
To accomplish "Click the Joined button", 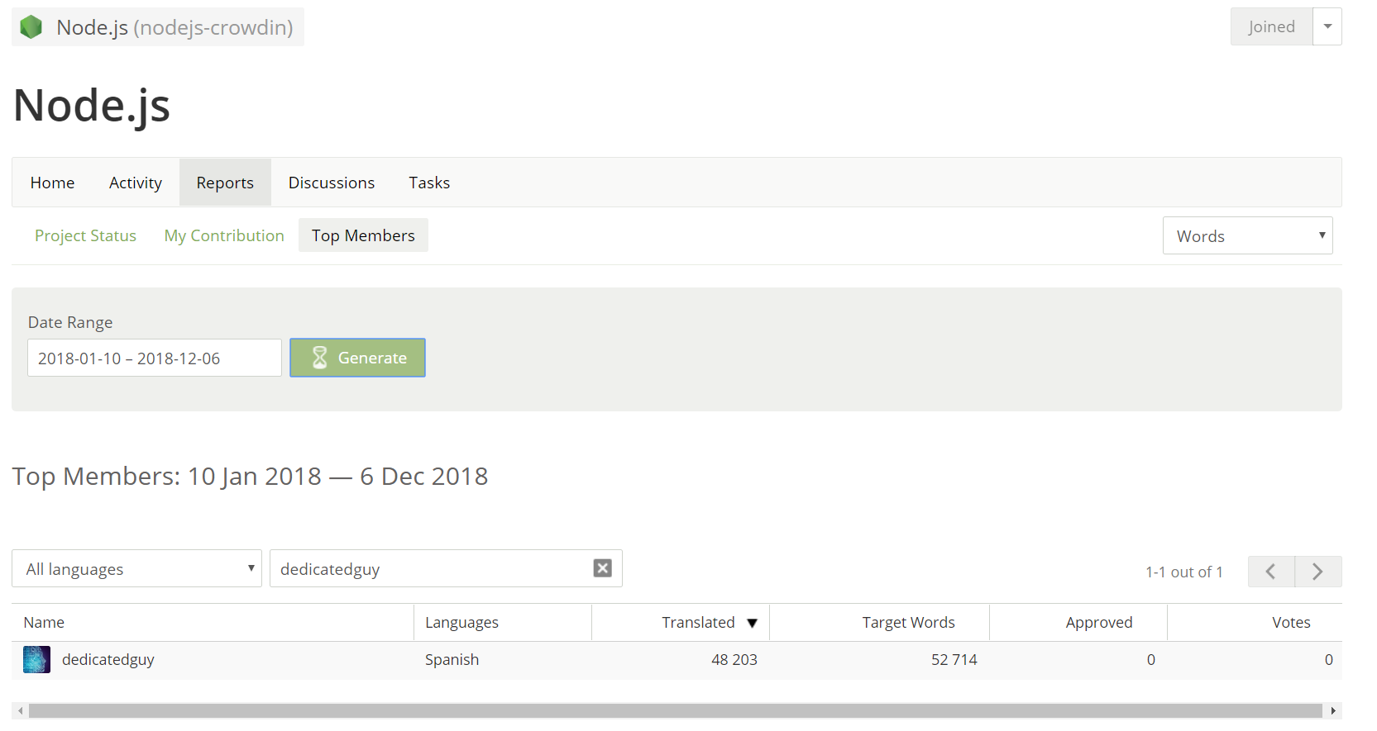I will pos(1271,26).
